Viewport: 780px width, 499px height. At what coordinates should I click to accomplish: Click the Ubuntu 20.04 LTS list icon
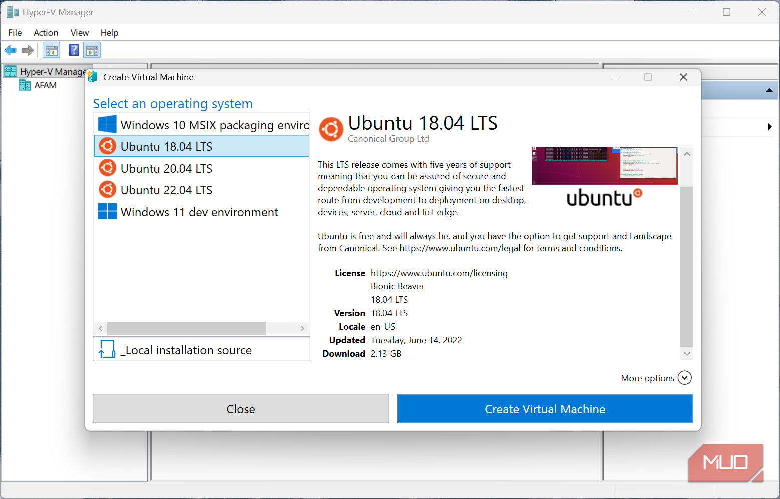tap(107, 168)
